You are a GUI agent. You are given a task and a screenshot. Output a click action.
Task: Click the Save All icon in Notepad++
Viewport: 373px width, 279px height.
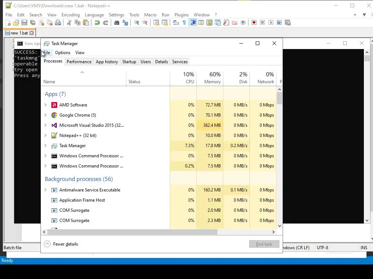[33, 23]
